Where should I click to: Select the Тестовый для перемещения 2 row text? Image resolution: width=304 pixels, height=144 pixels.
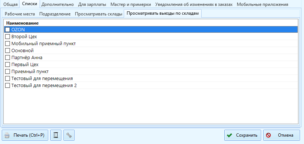(x=44, y=85)
